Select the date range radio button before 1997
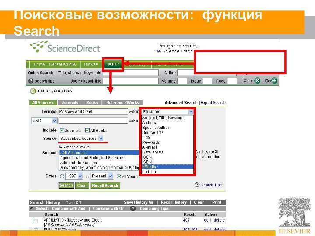Viewport: 315px width, 236px height. tap(62, 176)
